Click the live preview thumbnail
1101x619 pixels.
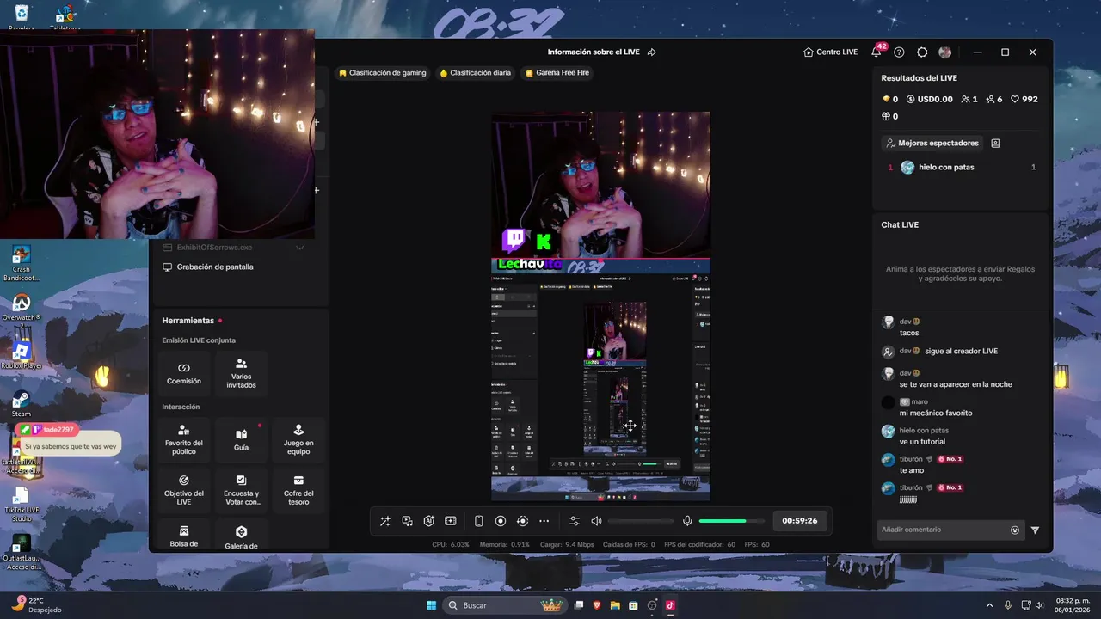(x=600, y=305)
